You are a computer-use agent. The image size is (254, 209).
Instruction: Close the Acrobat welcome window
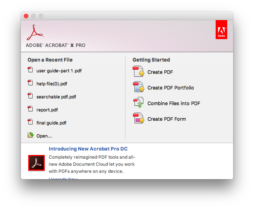[x=26, y=16]
